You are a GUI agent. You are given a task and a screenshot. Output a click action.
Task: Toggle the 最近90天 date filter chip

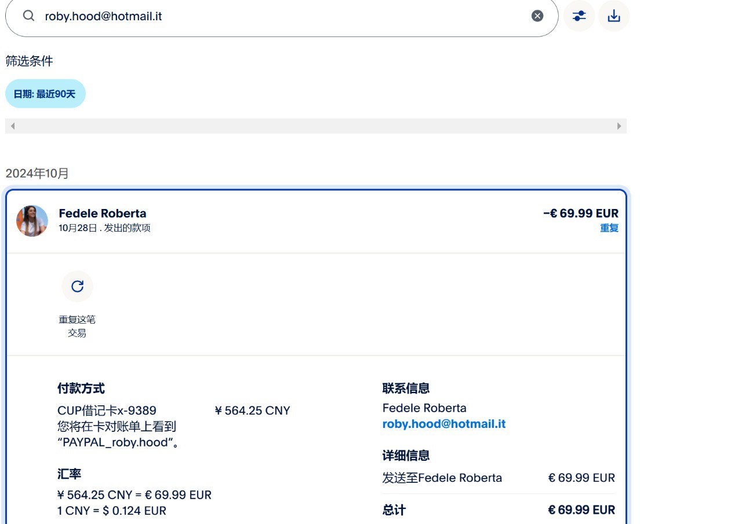point(45,94)
